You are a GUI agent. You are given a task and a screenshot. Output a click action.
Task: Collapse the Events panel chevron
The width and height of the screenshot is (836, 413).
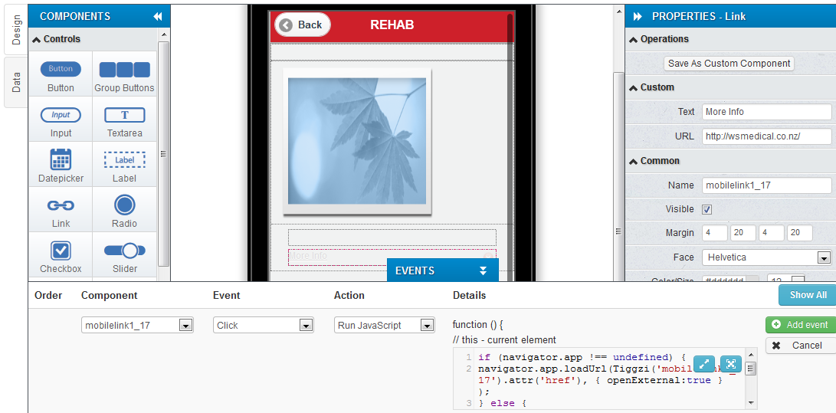click(483, 270)
